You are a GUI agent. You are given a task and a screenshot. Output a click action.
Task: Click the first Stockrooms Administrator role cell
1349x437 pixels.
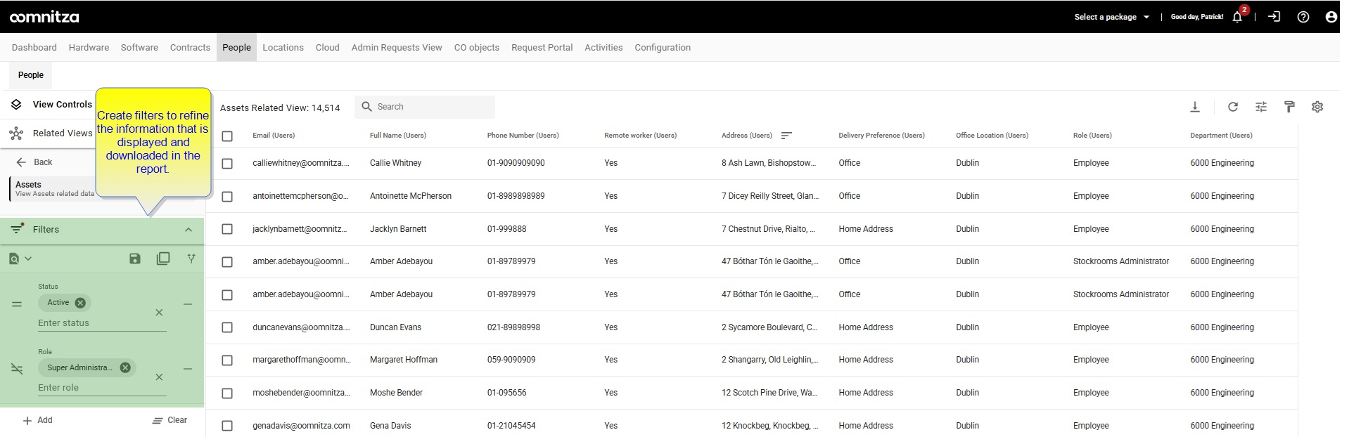[1120, 261]
